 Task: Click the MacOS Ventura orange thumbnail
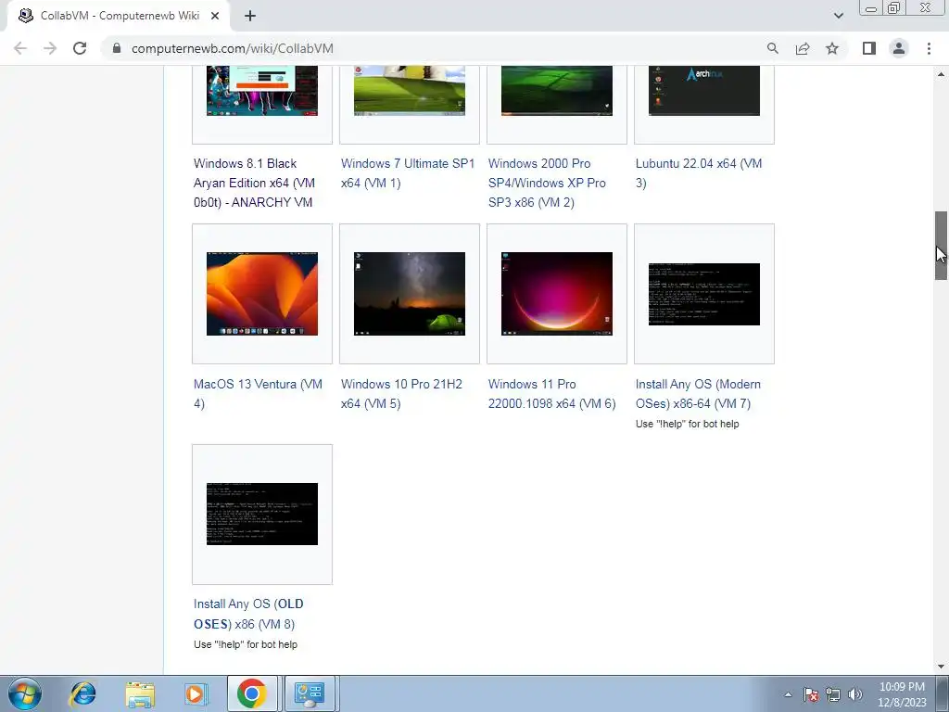pyautogui.click(x=262, y=294)
